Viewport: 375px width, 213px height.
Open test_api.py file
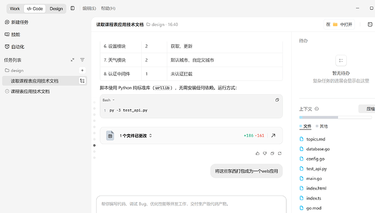[x=313, y=169]
